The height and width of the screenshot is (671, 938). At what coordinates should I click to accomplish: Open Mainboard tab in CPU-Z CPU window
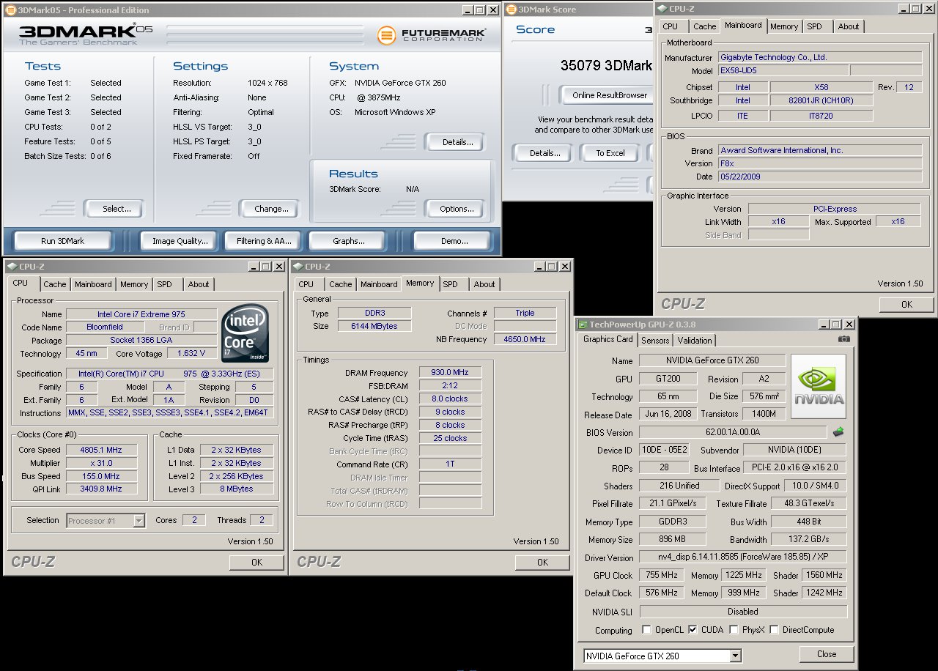[93, 284]
